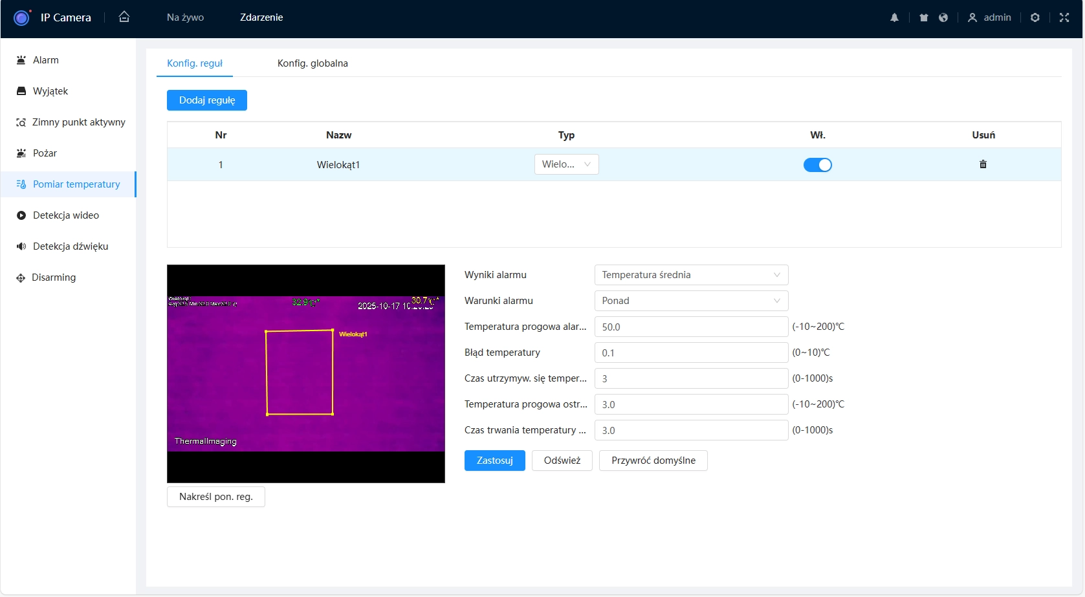This screenshot has height=597, width=1085.
Task: Click the Zastosuj button
Action: [494, 461]
